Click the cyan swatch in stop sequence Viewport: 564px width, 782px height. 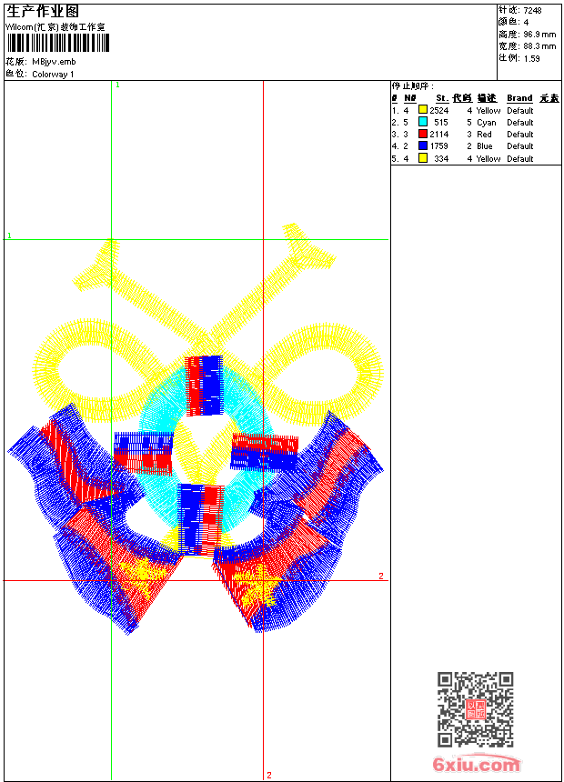coord(423,122)
